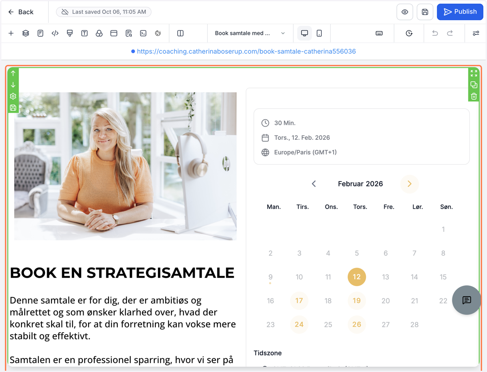The image size is (487, 372).
Task: Click the undo arrow
Action: pos(435,33)
